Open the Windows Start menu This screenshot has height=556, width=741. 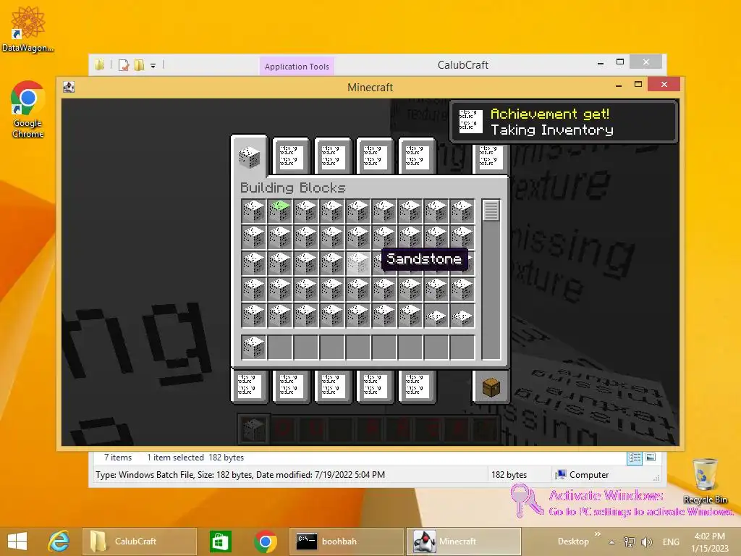[x=17, y=542]
